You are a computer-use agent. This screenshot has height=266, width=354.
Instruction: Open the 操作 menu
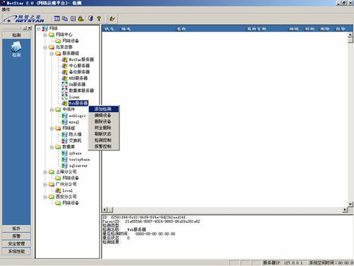pyautogui.click(x=6, y=9)
